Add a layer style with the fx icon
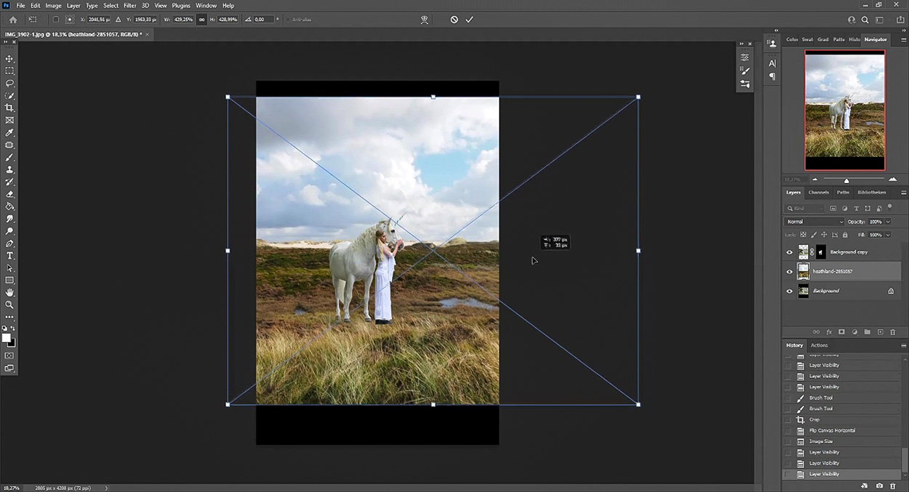Image resolution: width=909 pixels, height=492 pixels. pos(829,332)
